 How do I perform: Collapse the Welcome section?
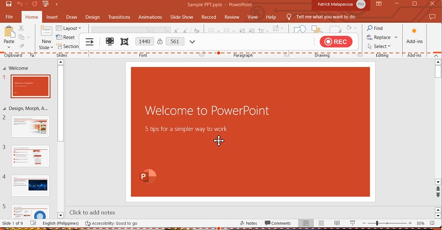[4, 69]
